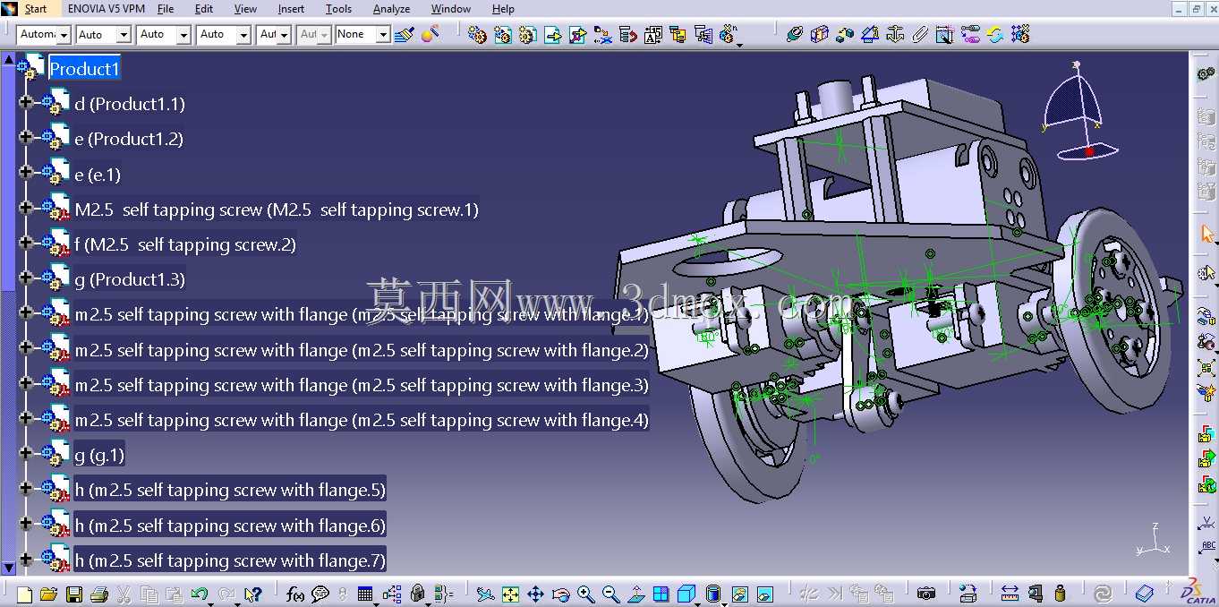Open the Shading view mode icon
Screen dimensions: 1219x607
point(712,594)
